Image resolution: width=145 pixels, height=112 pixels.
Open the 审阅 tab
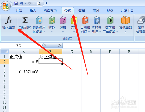tap(96, 11)
